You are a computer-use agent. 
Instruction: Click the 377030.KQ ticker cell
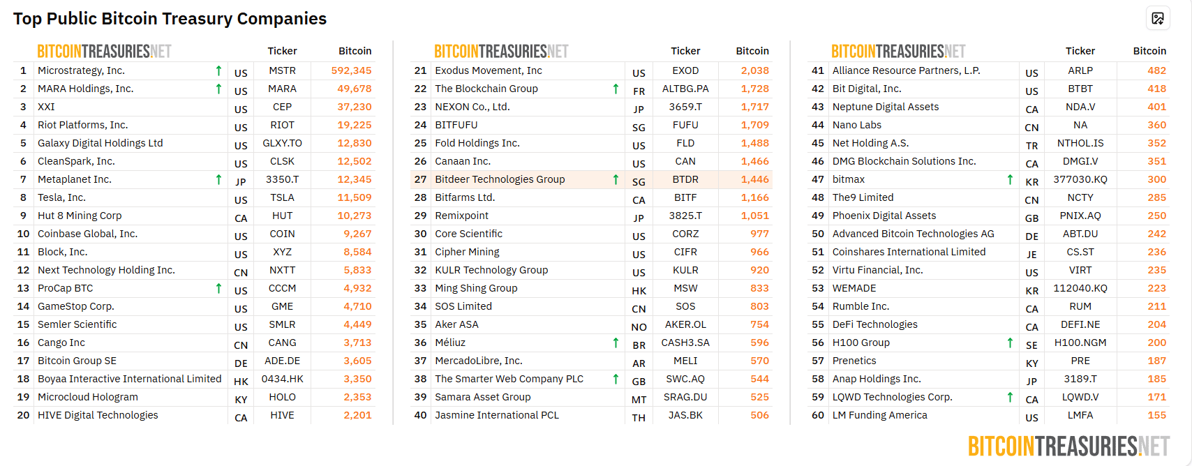(1080, 179)
